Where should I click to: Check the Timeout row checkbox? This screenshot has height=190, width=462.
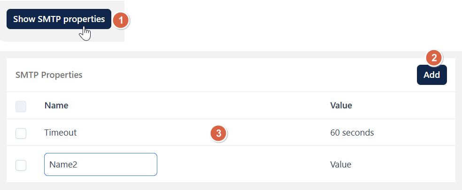(21, 133)
